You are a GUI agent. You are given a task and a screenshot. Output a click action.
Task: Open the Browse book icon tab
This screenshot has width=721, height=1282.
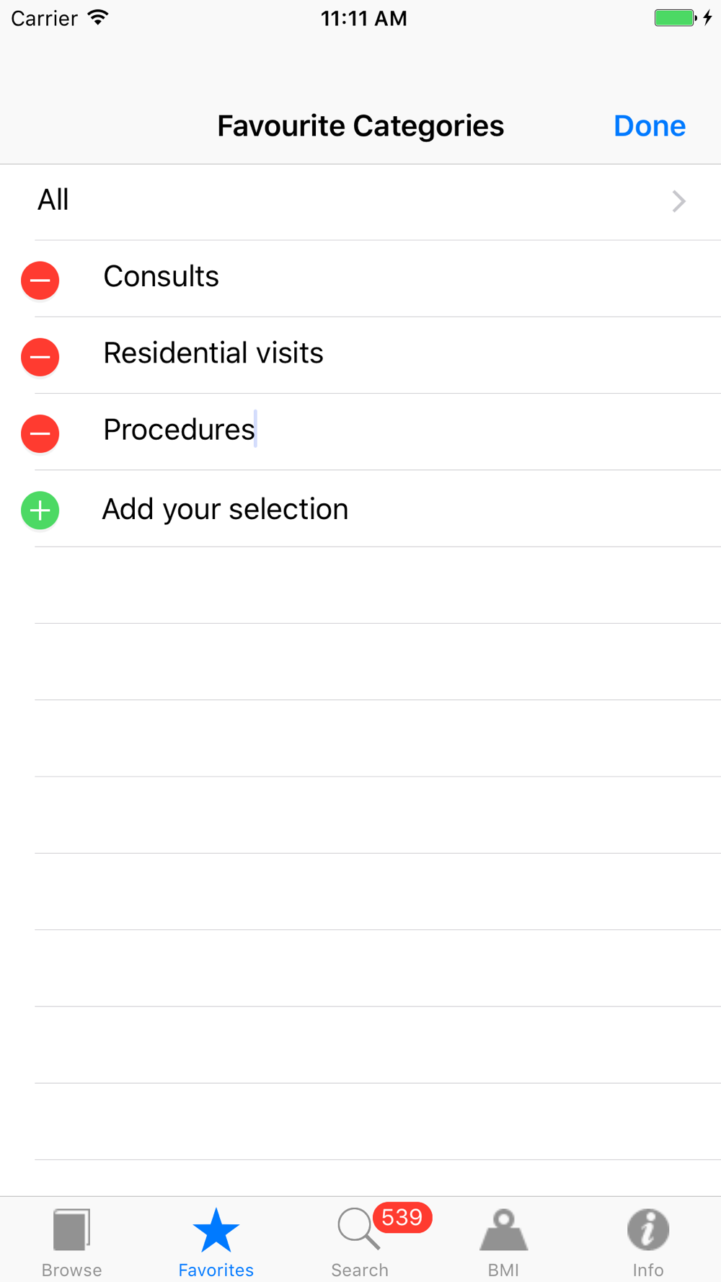[71, 1230]
